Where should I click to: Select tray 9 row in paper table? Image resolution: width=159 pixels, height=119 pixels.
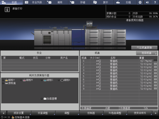pos(119,89)
